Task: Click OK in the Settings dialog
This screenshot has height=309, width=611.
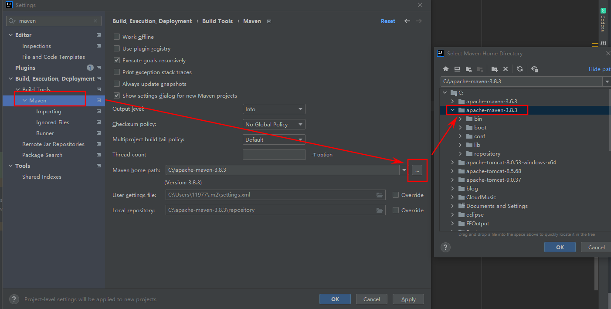Action: (335, 299)
